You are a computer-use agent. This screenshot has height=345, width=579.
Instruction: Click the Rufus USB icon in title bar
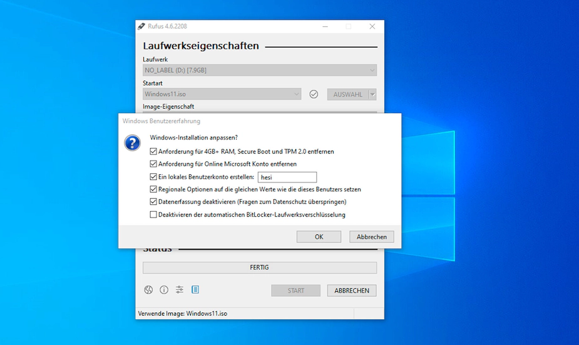pyautogui.click(x=141, y=26)
